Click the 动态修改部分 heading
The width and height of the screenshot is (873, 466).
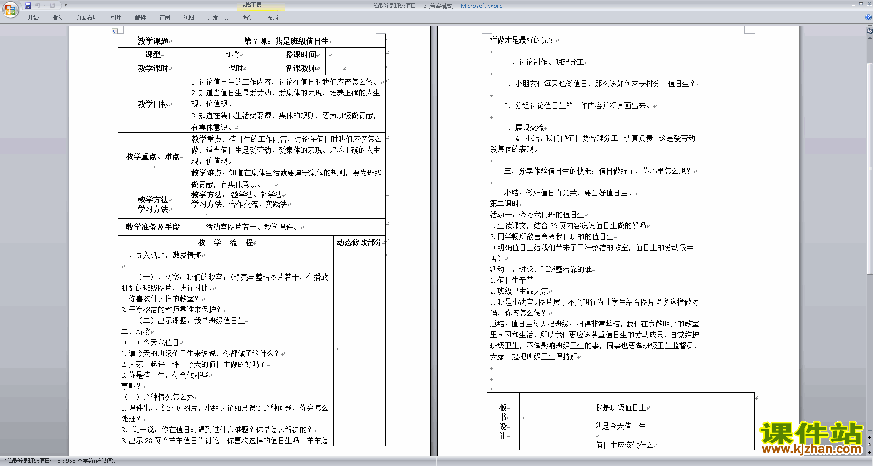(359, 242)
